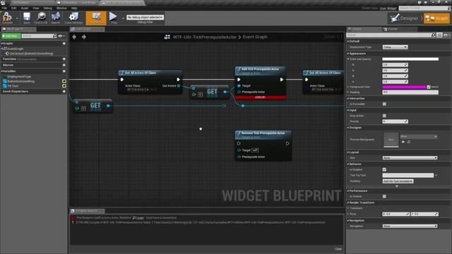The height and width of the screenshot is (254, 452).
Task: Toggle the Is Enabled checkbox
Action: 384,169
